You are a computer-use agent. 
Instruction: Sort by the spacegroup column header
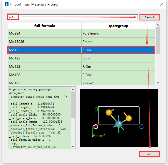118,26
